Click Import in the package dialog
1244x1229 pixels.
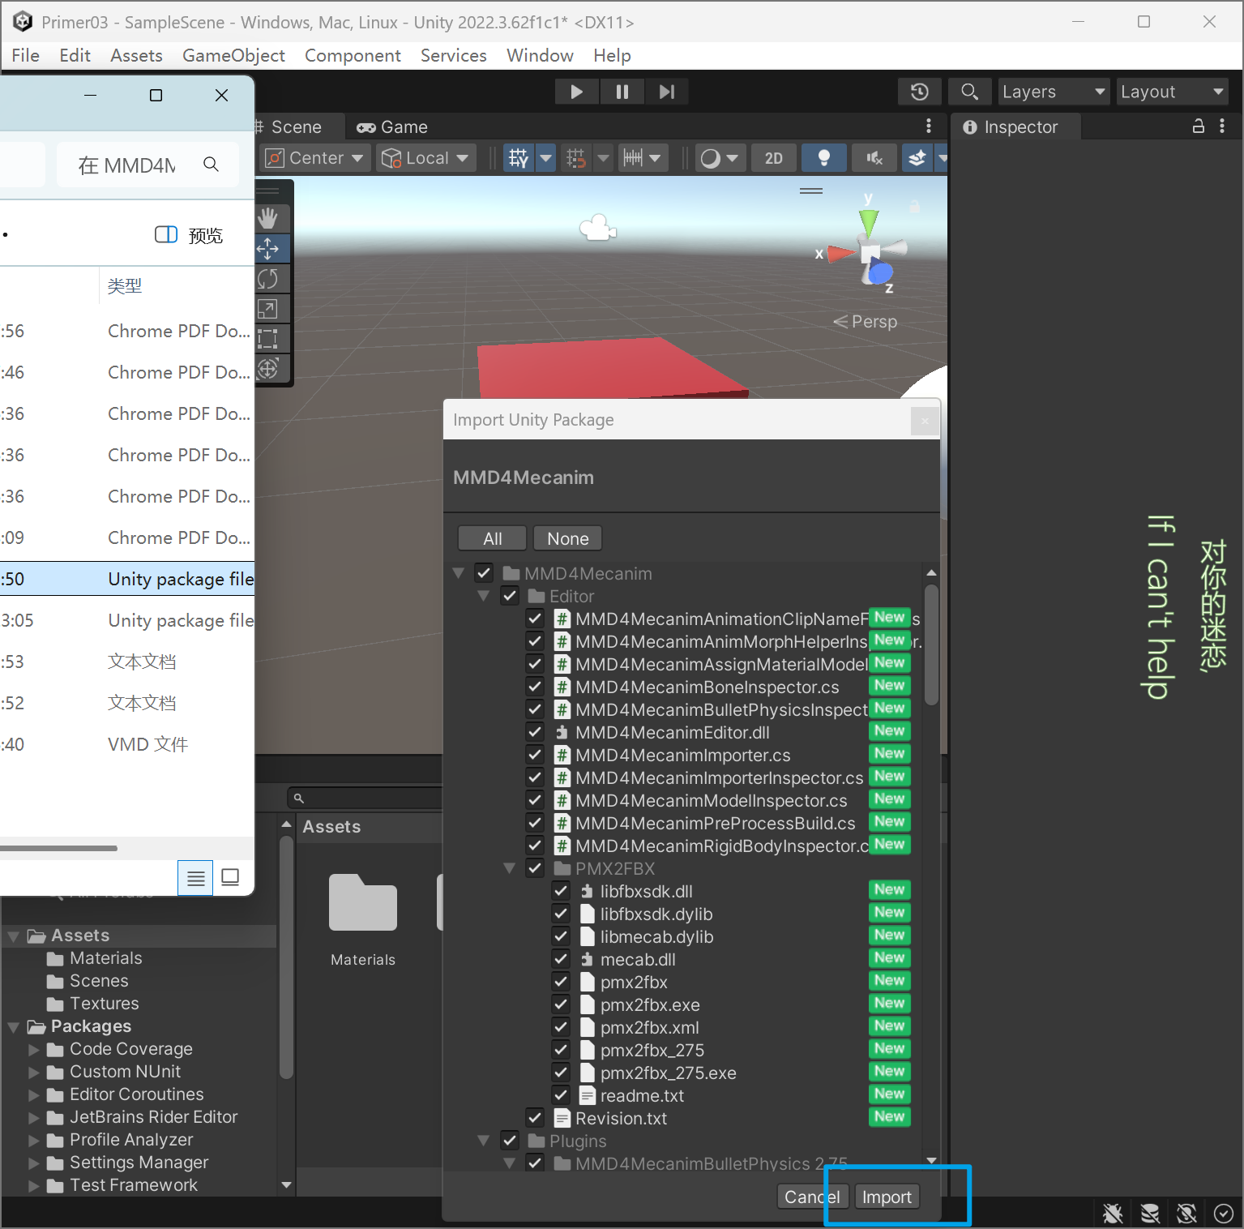tap(887, 1197)
